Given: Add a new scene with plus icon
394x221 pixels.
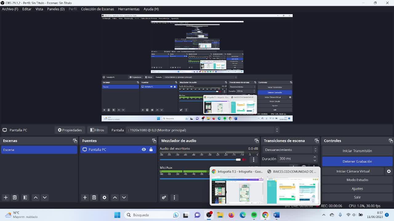Looking at the screenshot, I should point(6,197).
